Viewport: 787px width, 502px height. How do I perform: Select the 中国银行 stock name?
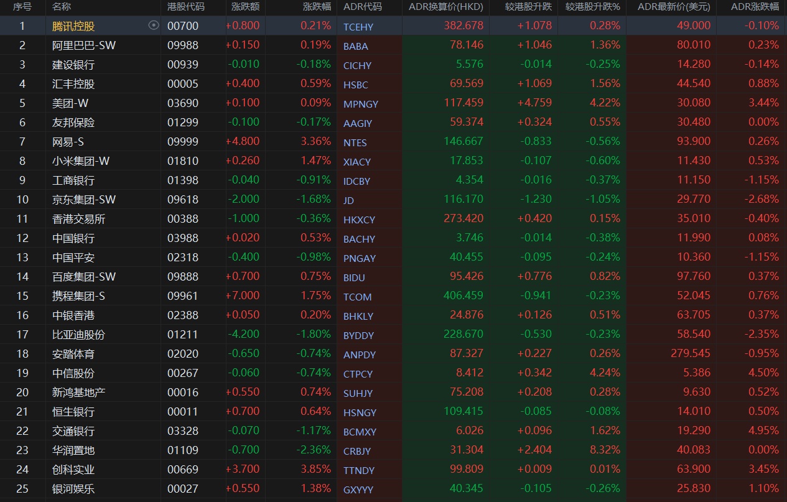point(73,238)
